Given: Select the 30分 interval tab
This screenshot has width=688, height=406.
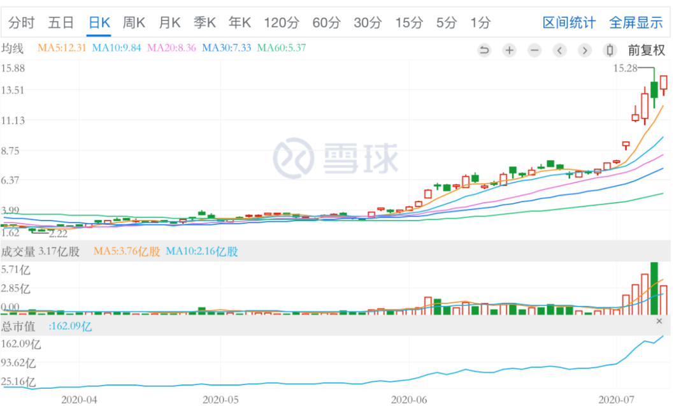Looking at the screenshot, I should click(x=368, y=22).
